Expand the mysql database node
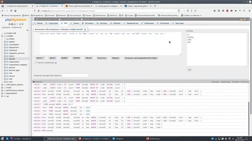This screenshot has height=141, width=252. [x=2, y=88]
